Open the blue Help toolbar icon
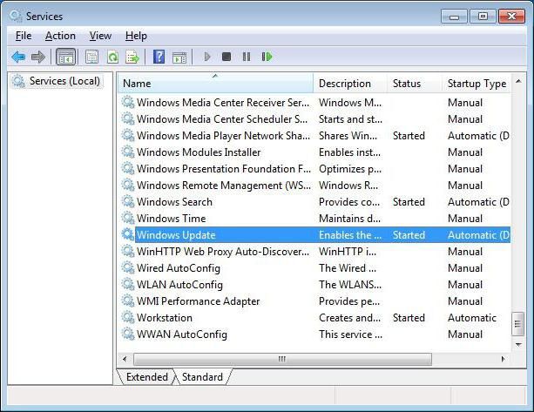This screenshot has height=412, width=534. pyautogui.click(x=159, y=57)
